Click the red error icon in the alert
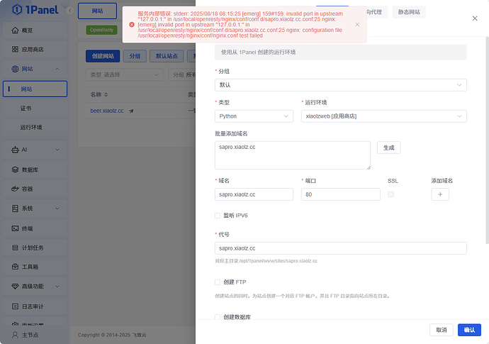The height and width of the screenshot is (344, 489). click(x=132, y=25)
